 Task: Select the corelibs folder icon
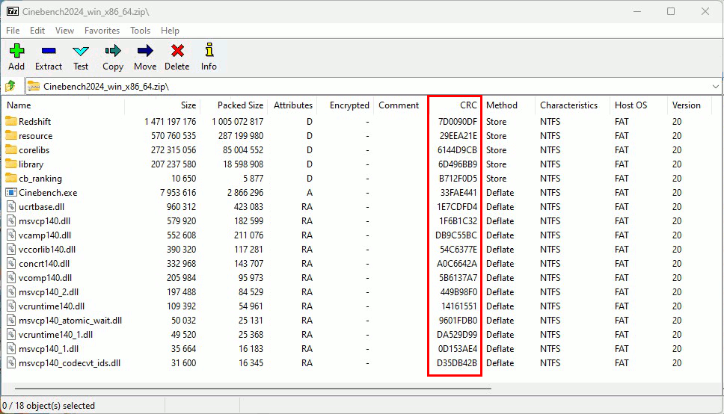[11, 150]
